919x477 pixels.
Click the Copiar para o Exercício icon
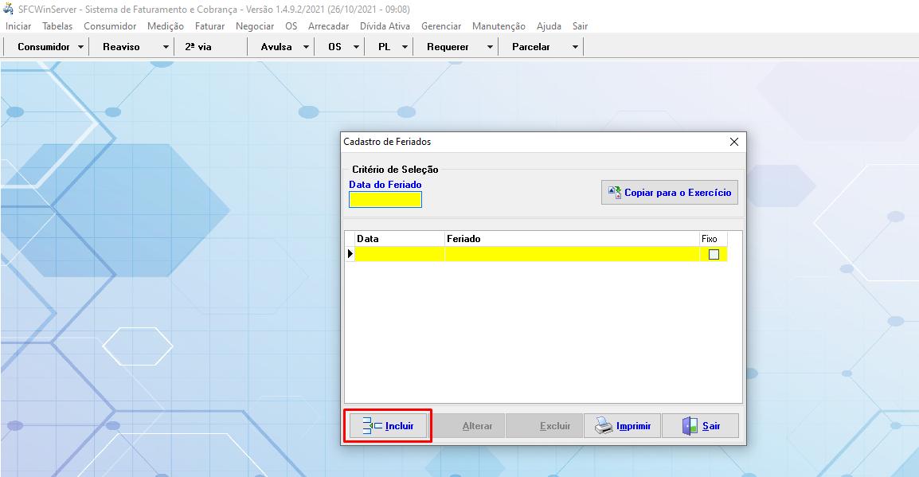tap(615, 192)
